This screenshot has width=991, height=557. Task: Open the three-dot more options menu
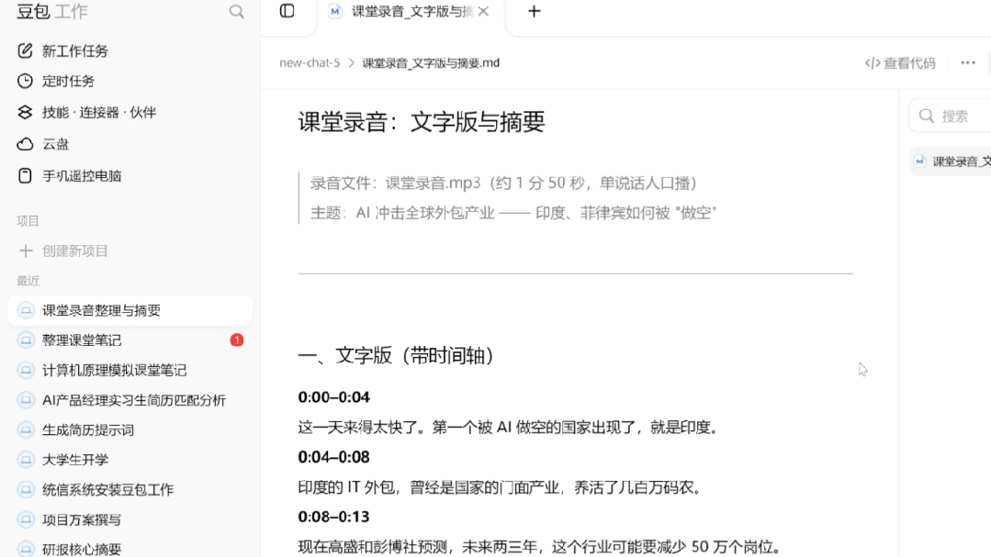coord(968,62)
